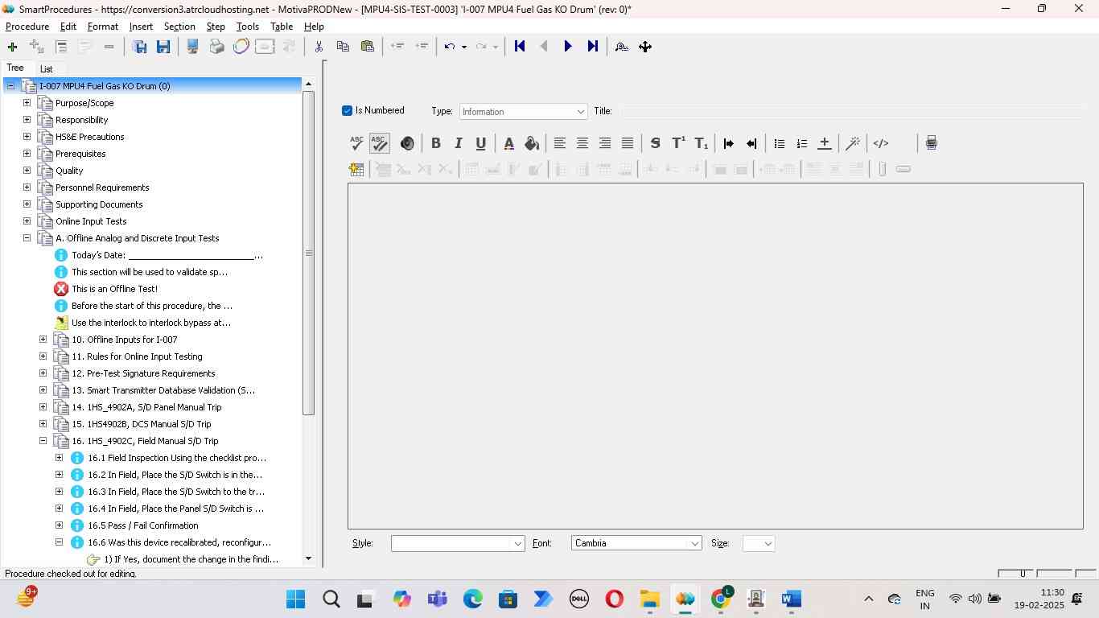Apply bold formatting
The height and width of the screenshot is (618, 1099).
435,143
